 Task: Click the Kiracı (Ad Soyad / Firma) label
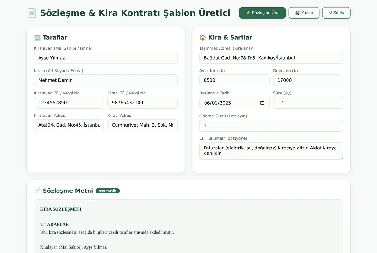(x=58, y=71)
